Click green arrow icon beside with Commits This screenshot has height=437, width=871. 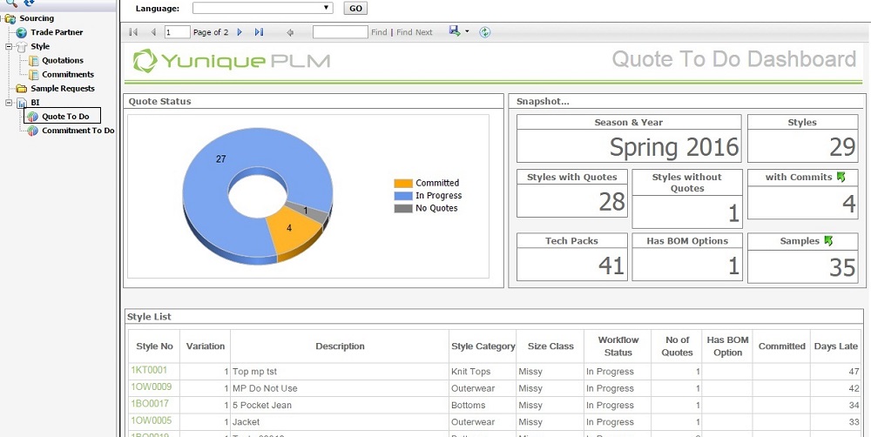point(841,177)
